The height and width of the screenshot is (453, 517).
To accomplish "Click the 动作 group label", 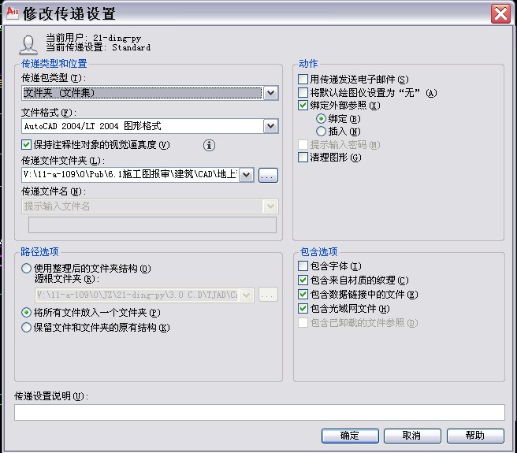I will point(308,63).
